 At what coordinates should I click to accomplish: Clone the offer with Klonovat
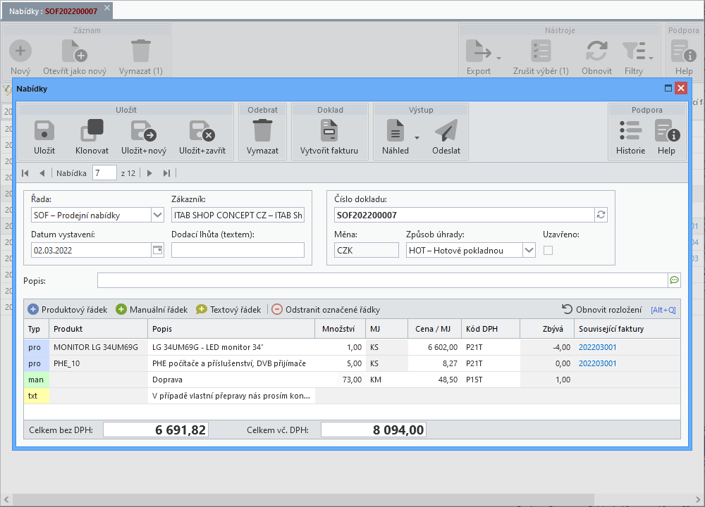pyautogui.click(x=92, y=131)
